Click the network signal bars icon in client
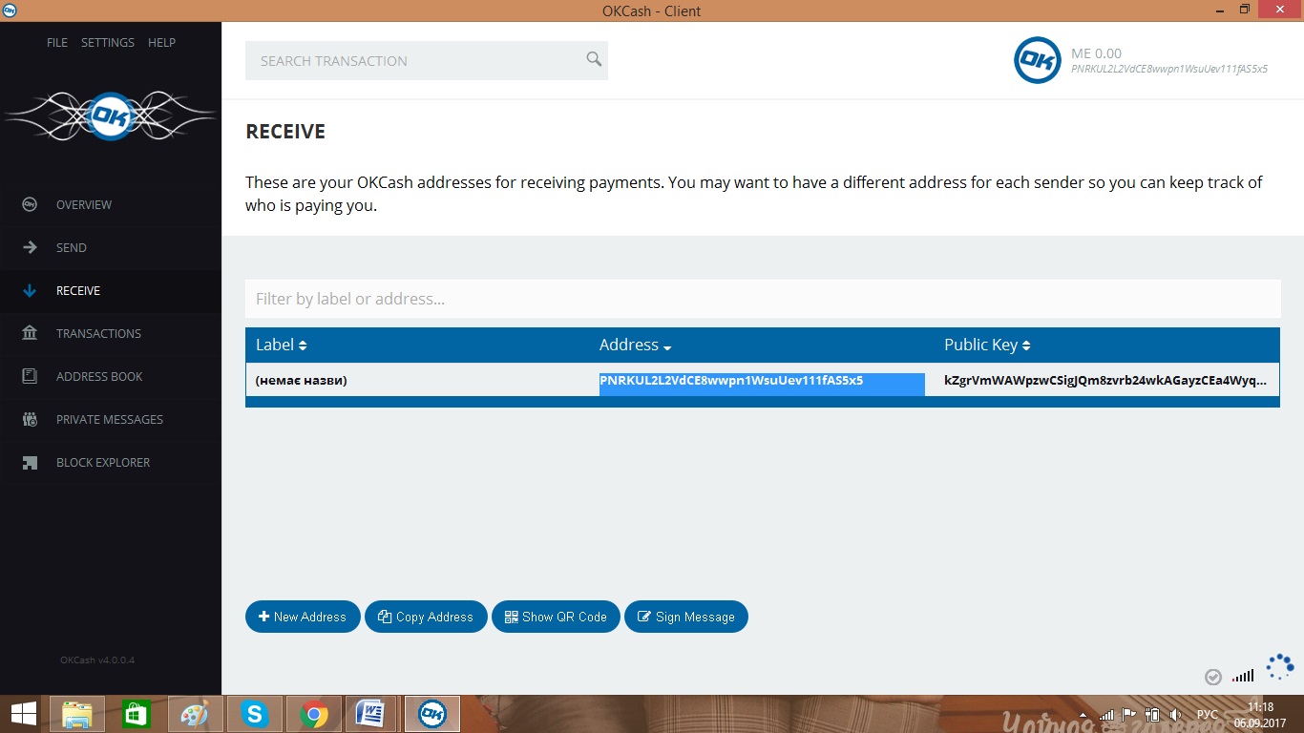The image size is (1304, 733). pyautogui.click(x=1243, y=676)
